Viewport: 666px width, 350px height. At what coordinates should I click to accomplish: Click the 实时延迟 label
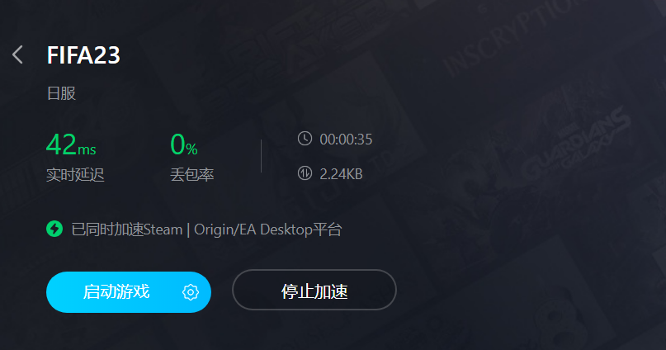(x=75, y=174)
